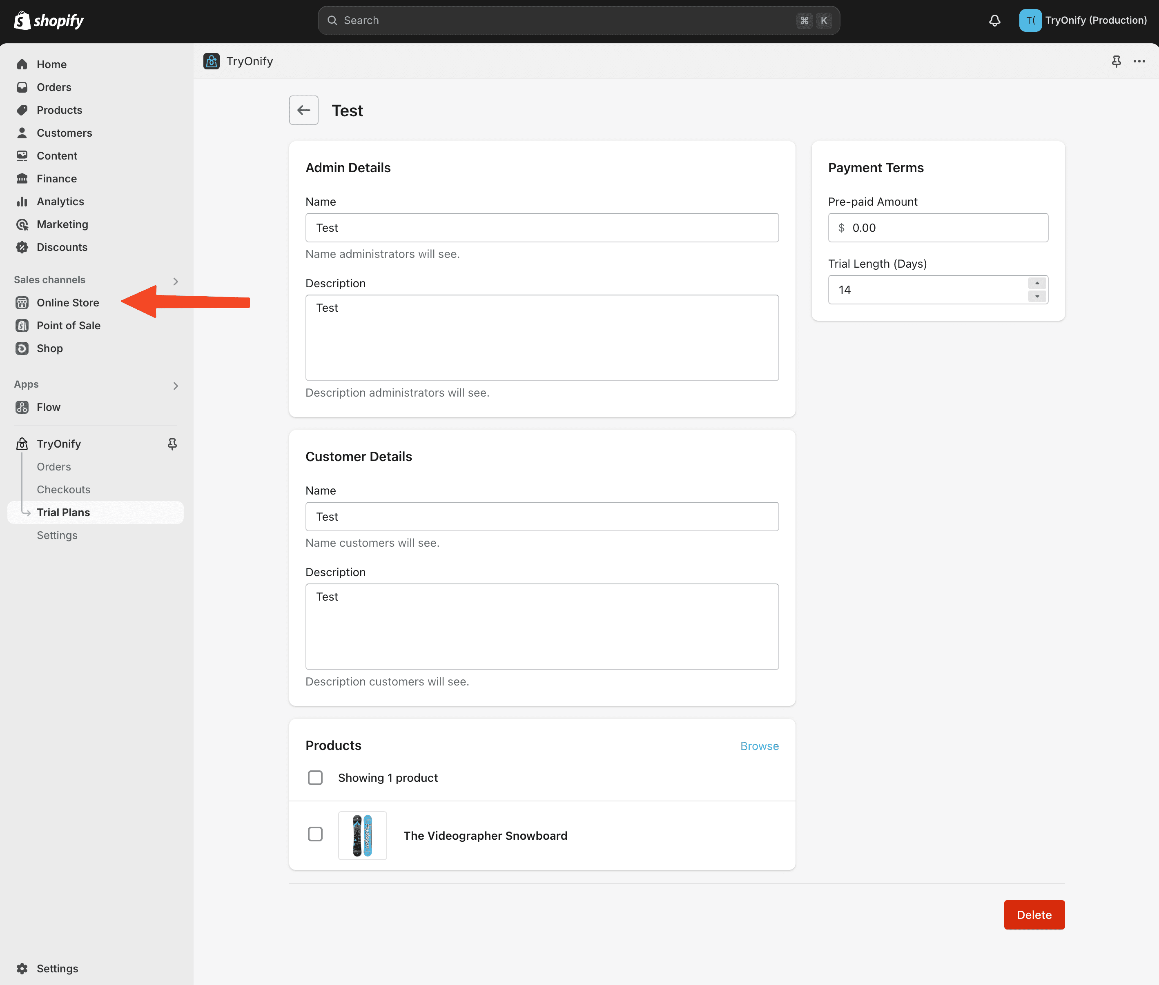Select The Videographer Snowboard checkbox
The width and height of the screenshot is (1159, 985).
[x=315, y=834]
